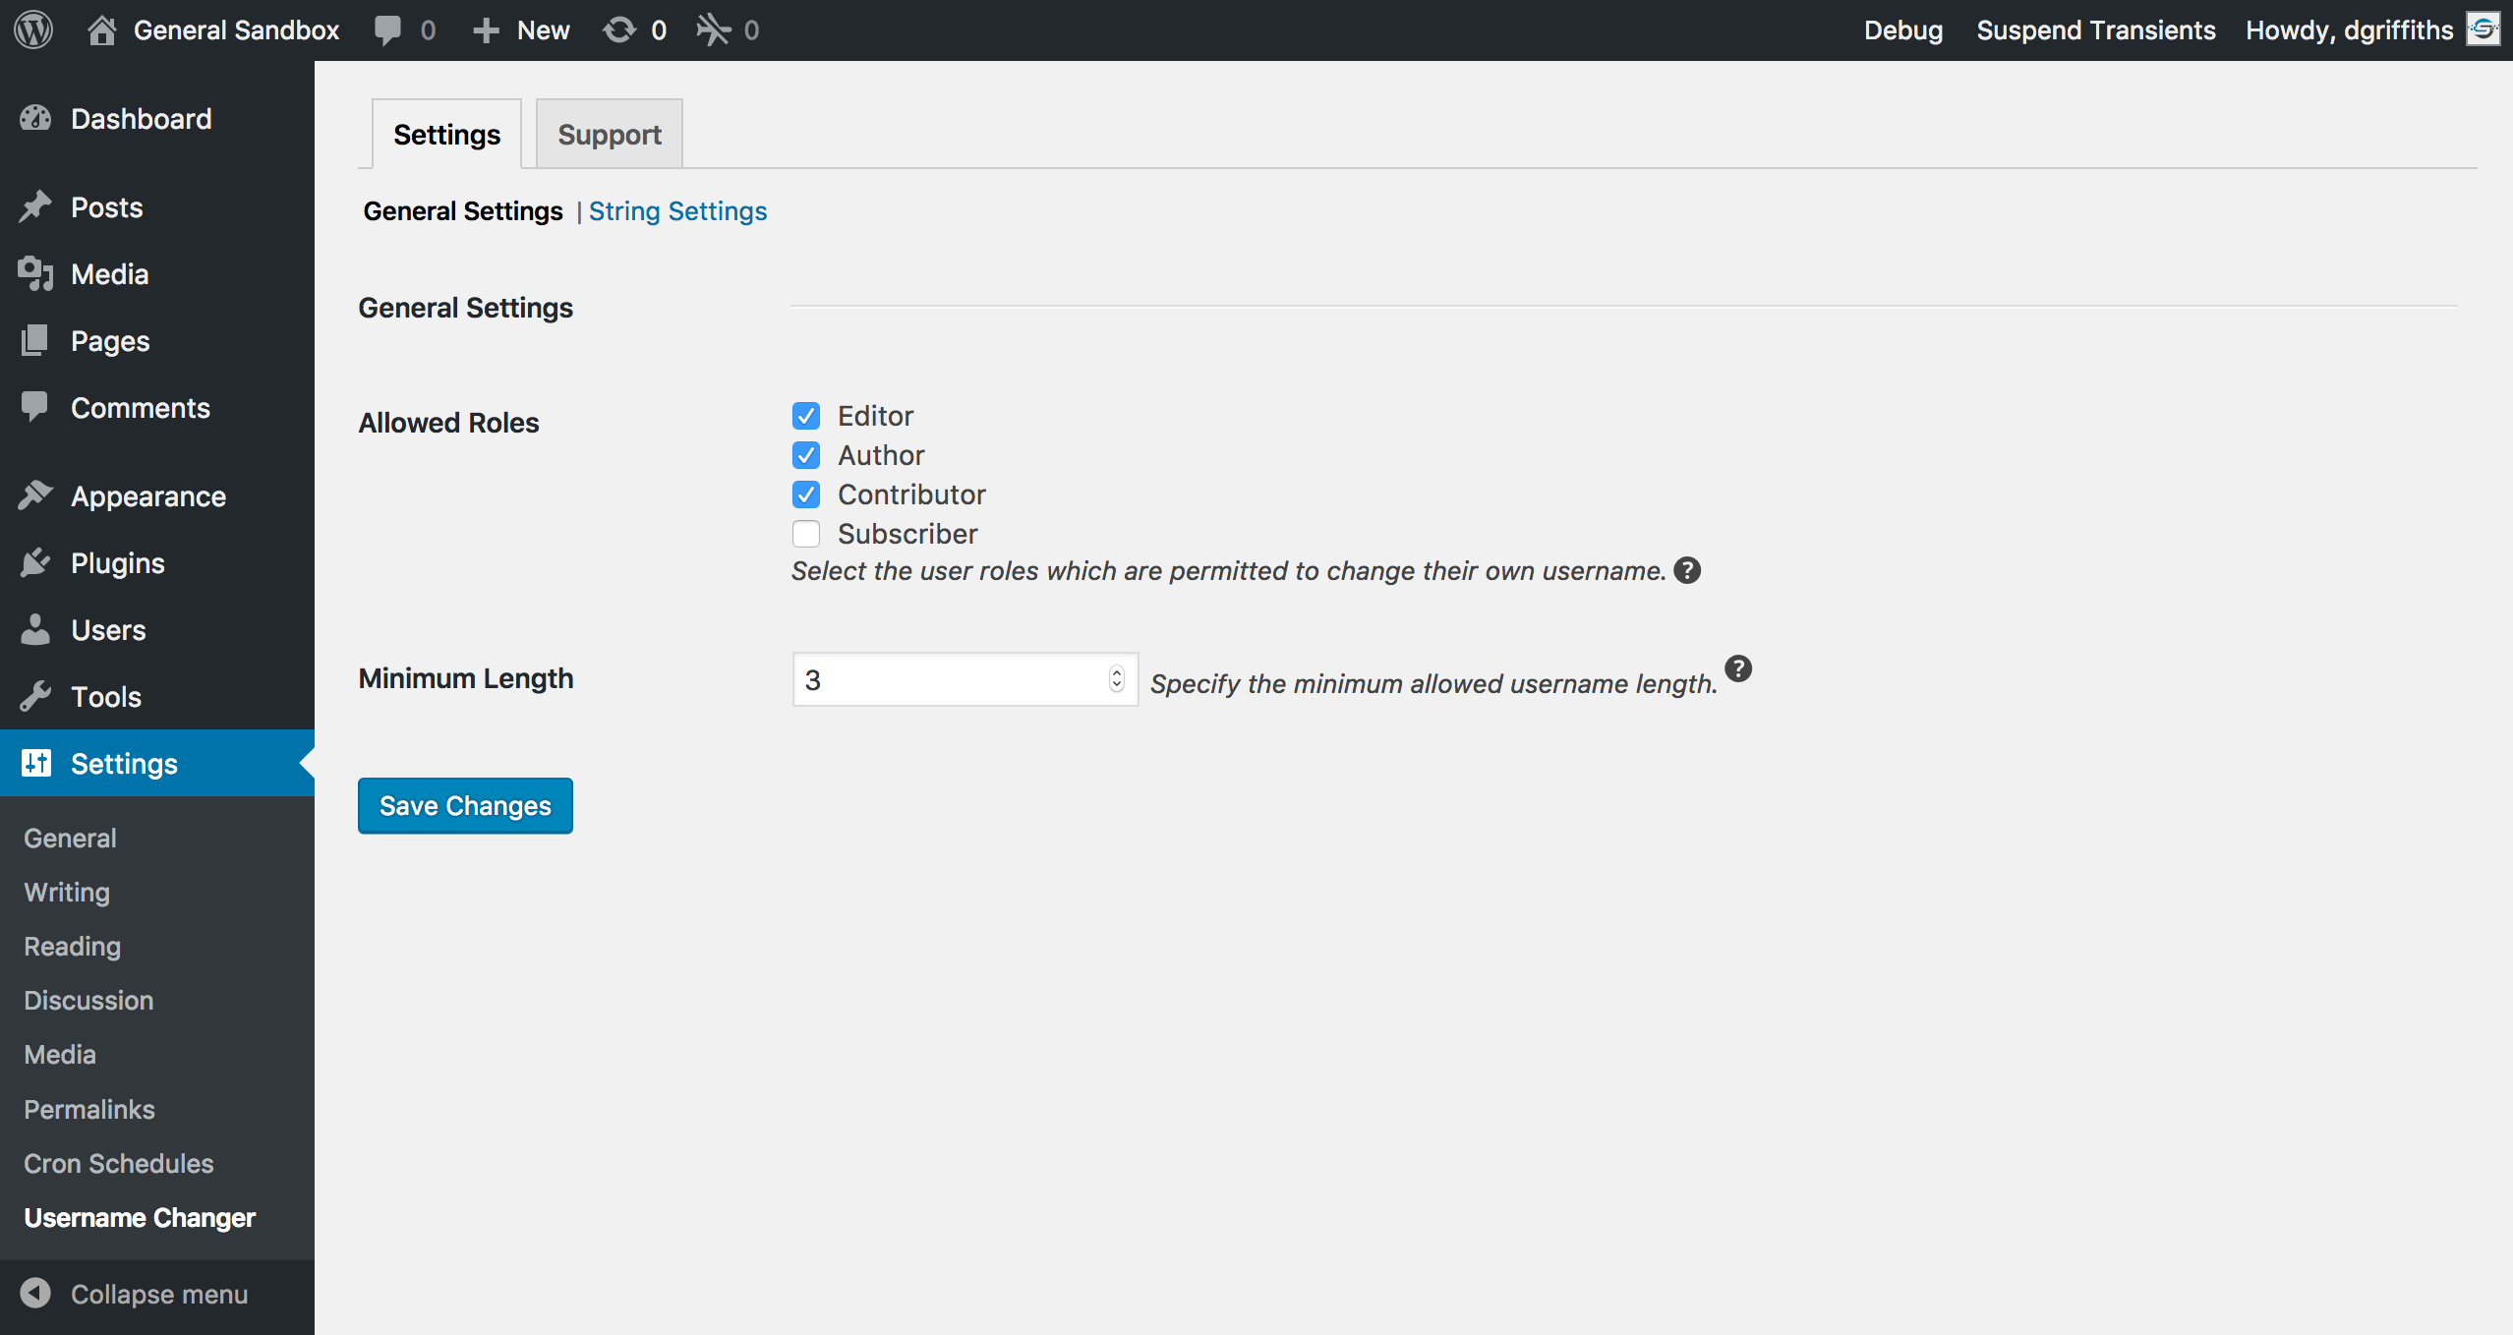This screenshot has width=2513, height=1335.
Task: Enable the Subscriber allowed role
Action: coord(806,532)
